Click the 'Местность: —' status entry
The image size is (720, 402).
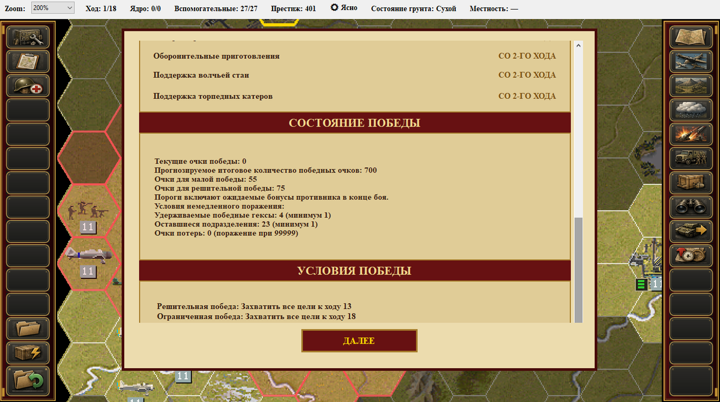pos(494,8)
